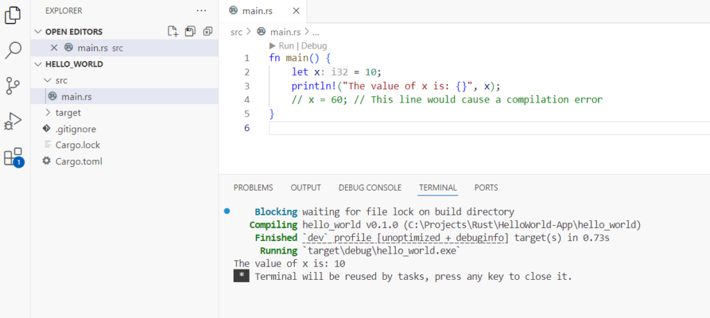Click the Running target\debug\hello_world.exe line
Image resolution: width=710 pixels, height=318 pixels.
[x=360, y=250]
